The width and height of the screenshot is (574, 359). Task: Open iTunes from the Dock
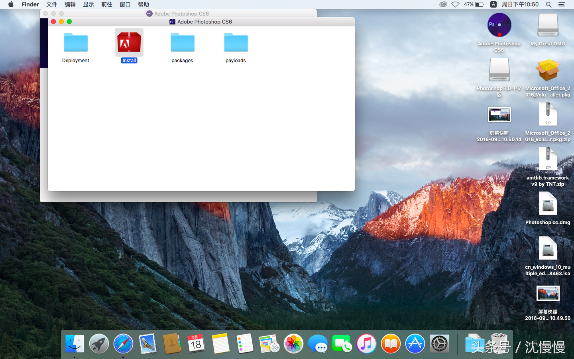pyautogui.click(x=366, y=343)
